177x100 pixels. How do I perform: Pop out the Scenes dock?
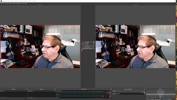(x=27, y=89)
